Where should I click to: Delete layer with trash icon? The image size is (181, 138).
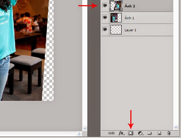coord(168,133)
